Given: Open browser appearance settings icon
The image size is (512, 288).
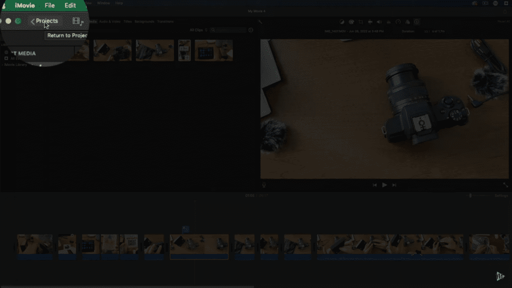Looking at the screenshot, I should (x=251, y=30).
